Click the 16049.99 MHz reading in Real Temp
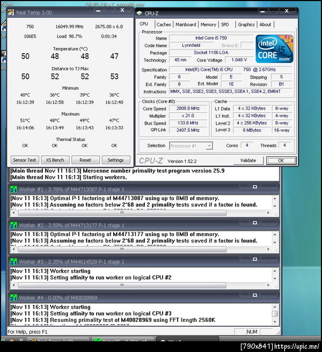Viewport: 322px width, 352px height. [x=69, y=26]
